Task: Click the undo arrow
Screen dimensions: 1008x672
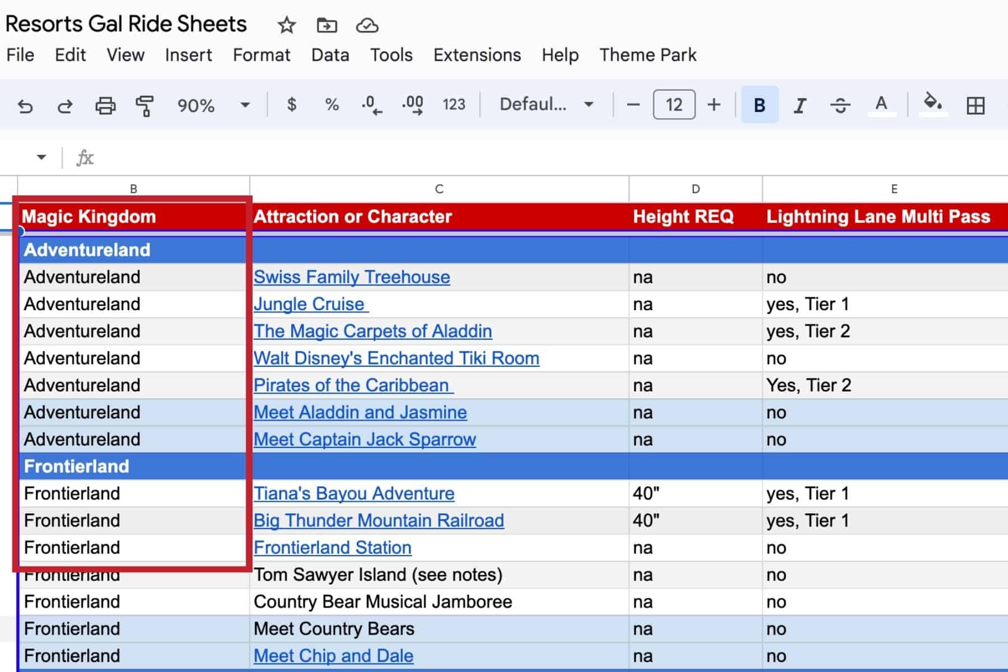Action: tap(25, 105)
